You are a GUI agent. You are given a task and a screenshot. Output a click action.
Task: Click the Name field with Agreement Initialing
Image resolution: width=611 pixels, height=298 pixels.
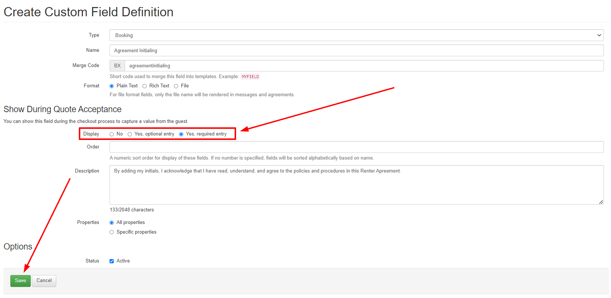(x=356, y=50)
